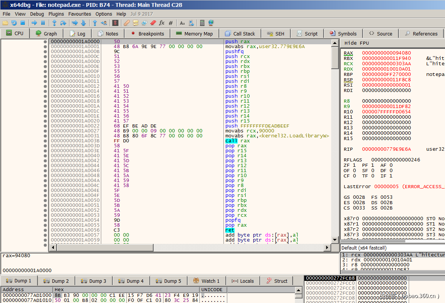Image resolution: width=445 pixels, height=303 pixels.
Task: Pause the running program
Action: (43, 23)
